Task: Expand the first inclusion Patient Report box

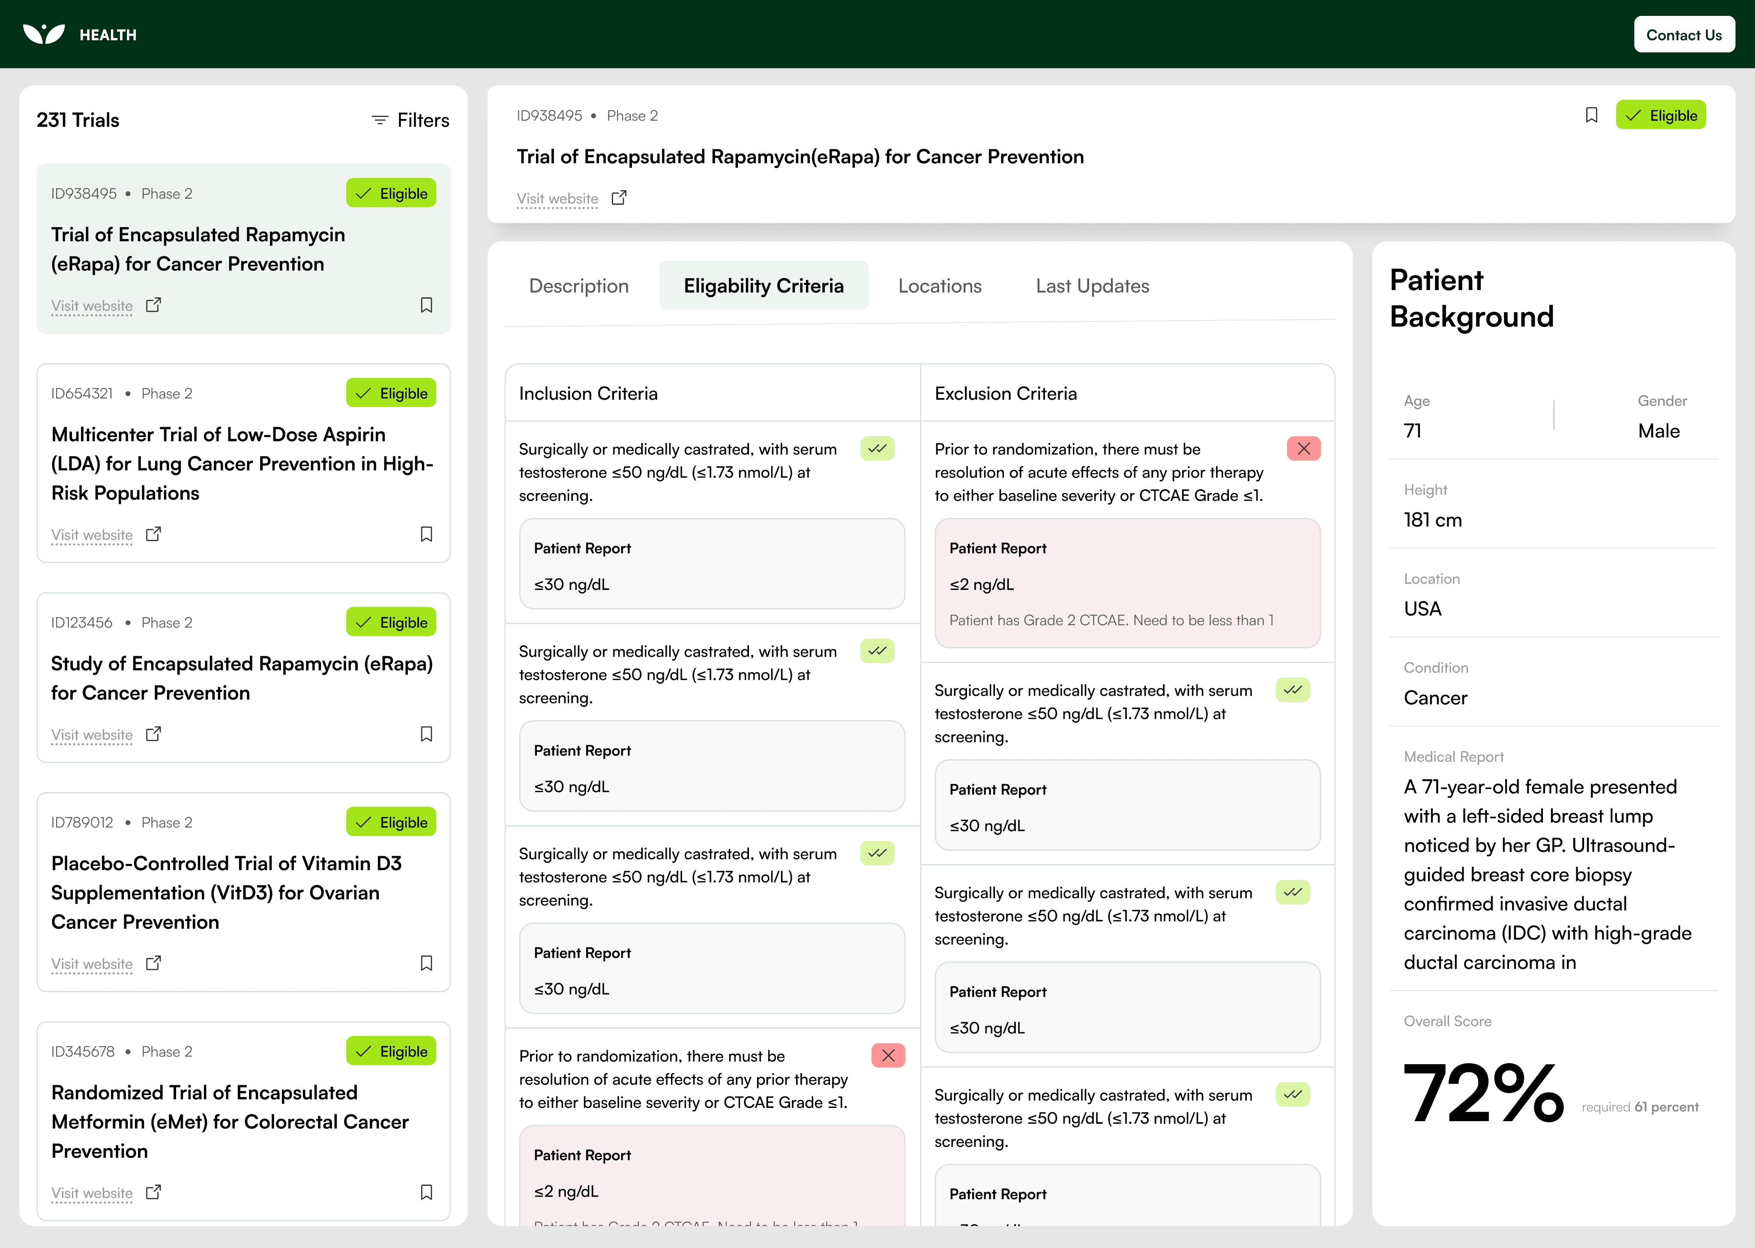Action: pos(712,565)
